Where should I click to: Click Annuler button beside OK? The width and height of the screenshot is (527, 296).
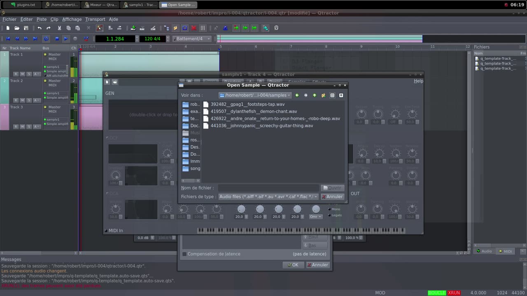pyautogui.click(x=317, y=265)
